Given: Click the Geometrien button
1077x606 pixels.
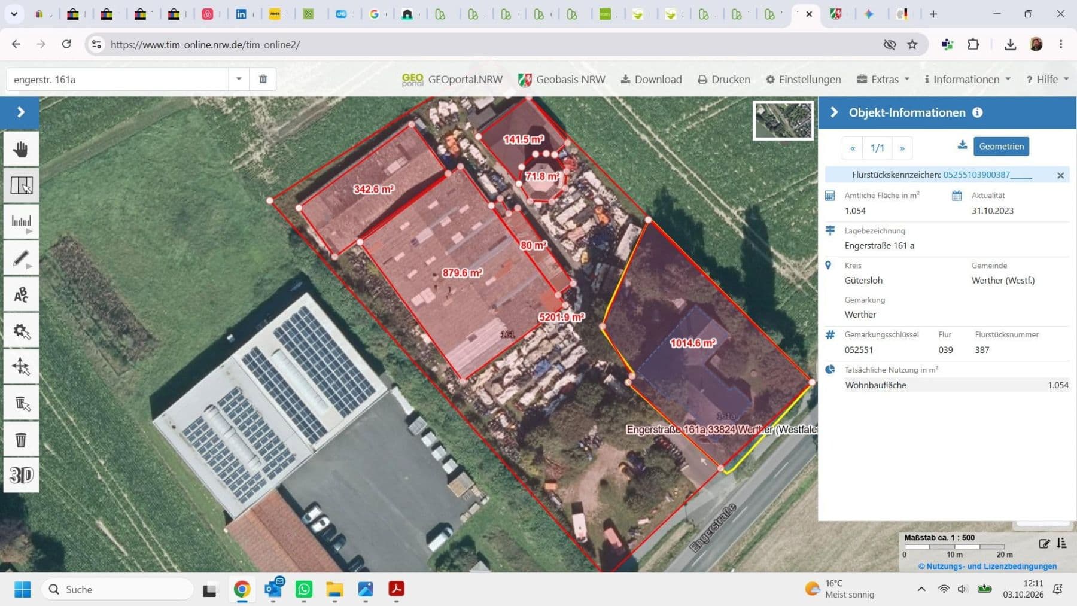Looking at the screenshot, I should point(1001,146).
